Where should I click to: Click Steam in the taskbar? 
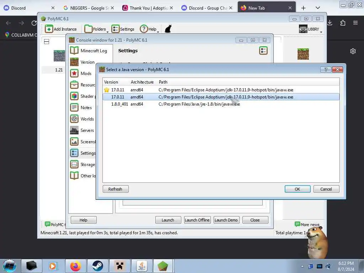click(x=97, y=266)
